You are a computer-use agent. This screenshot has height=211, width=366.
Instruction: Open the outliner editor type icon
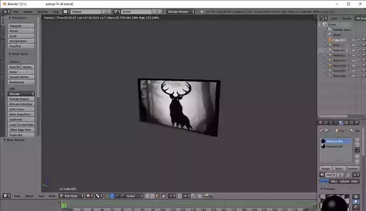(x=324, y=18)
